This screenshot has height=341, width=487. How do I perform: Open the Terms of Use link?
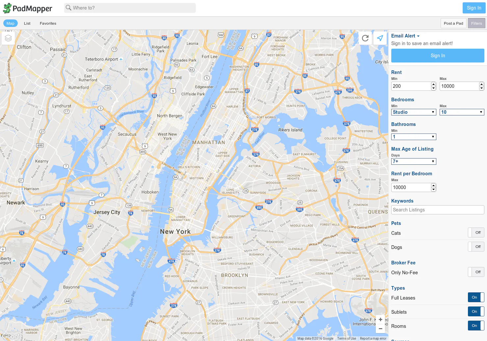tap(346, 338)
